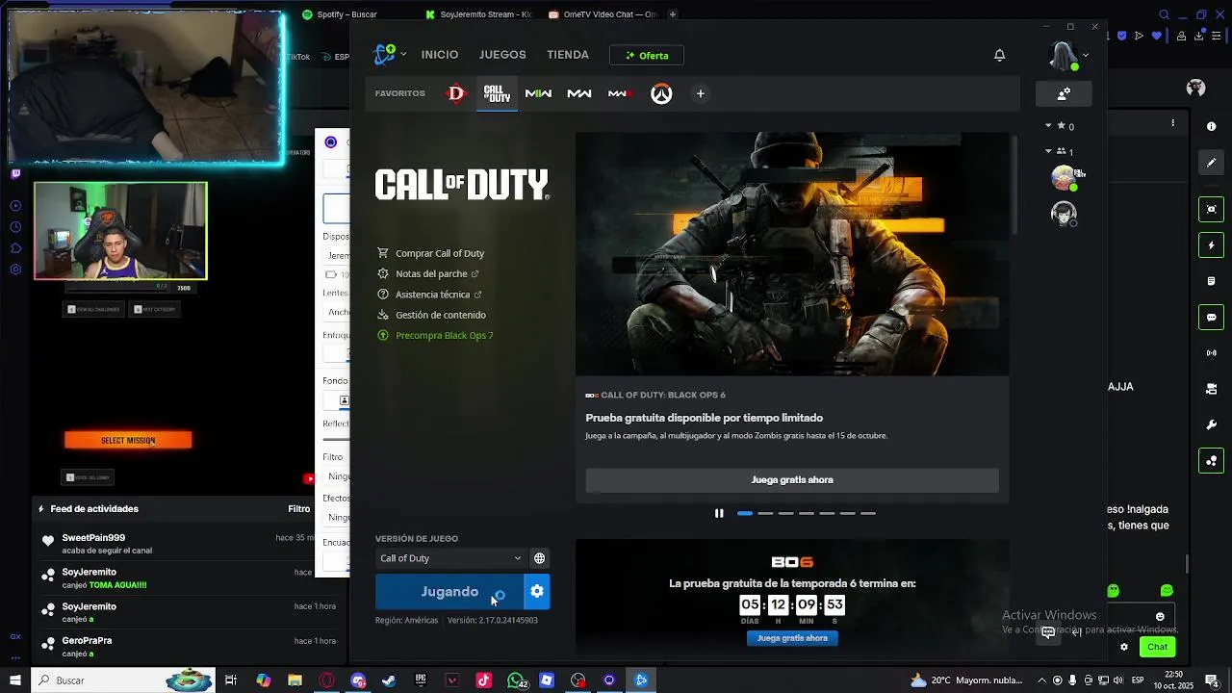
Task: Open Asistencia técnica link
Action: point(429,295)
